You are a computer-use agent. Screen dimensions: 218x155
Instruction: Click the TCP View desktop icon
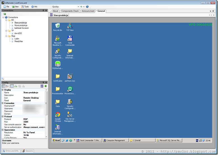70,27
